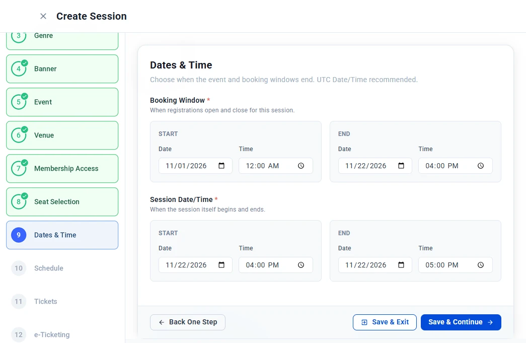Viewport: 526px width, 343px height.
Task: Jump to the Schedule step
Action: 62,268
